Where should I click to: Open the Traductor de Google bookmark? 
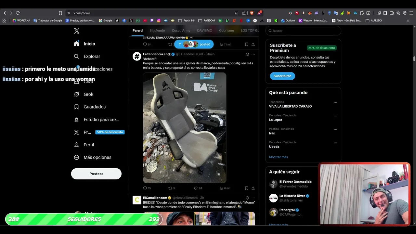[48, 20]
